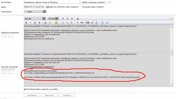This screenshot has height=99, width=177.
Task: Insert video with the media player icon
Action: (x=77, y=23)
